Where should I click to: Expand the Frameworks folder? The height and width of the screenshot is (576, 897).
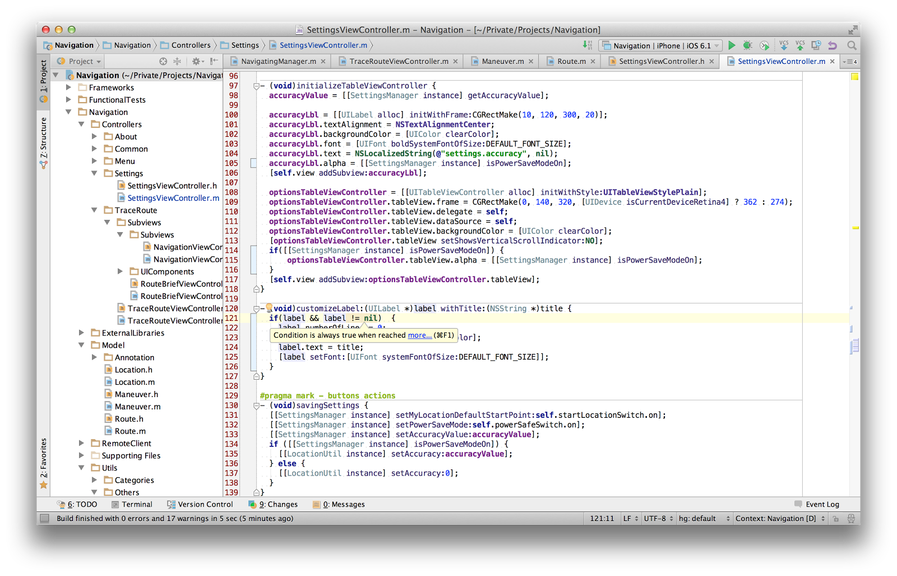[68, 87]
